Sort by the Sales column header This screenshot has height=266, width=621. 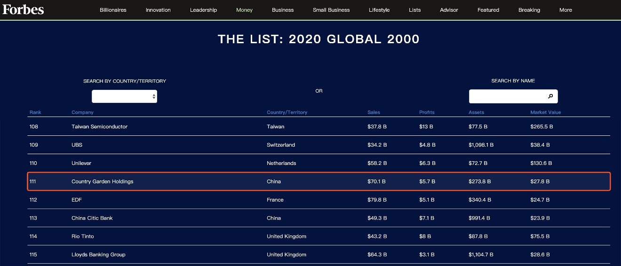(374, 112)
